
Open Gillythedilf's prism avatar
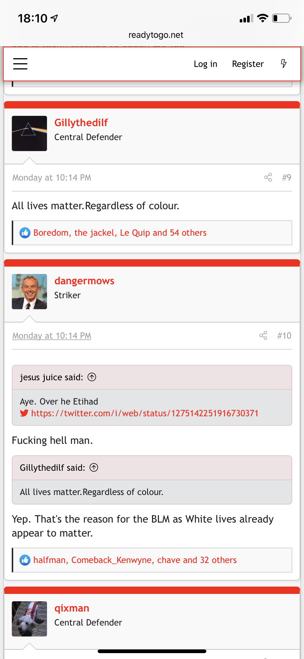point(29,133)
